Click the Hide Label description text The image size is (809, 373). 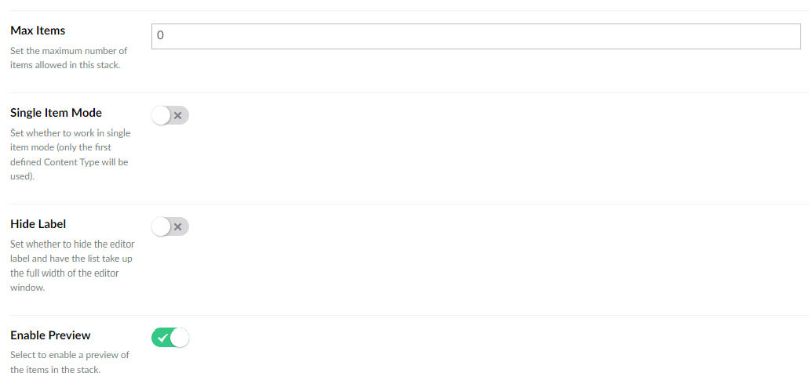click(x=71, y=266)
